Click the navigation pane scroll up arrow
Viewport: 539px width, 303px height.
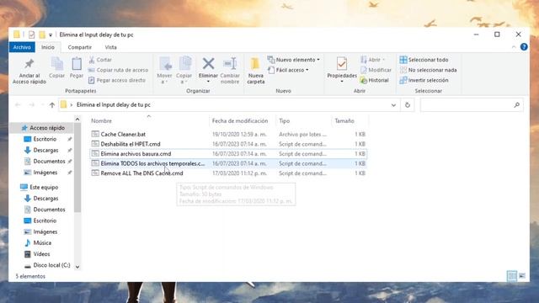tap(77, 120)
